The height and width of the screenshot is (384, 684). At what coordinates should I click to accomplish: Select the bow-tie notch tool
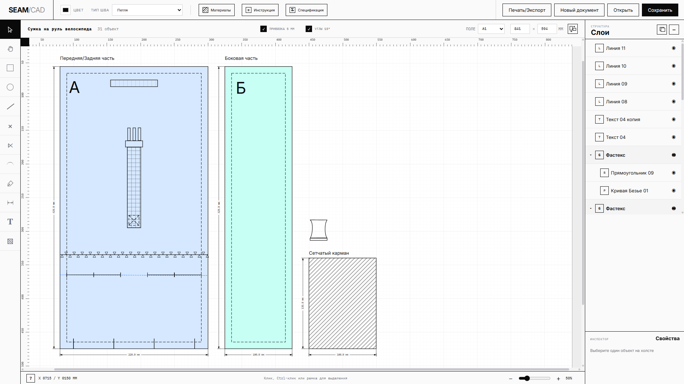pyautogui.click(x=10, y=145)
